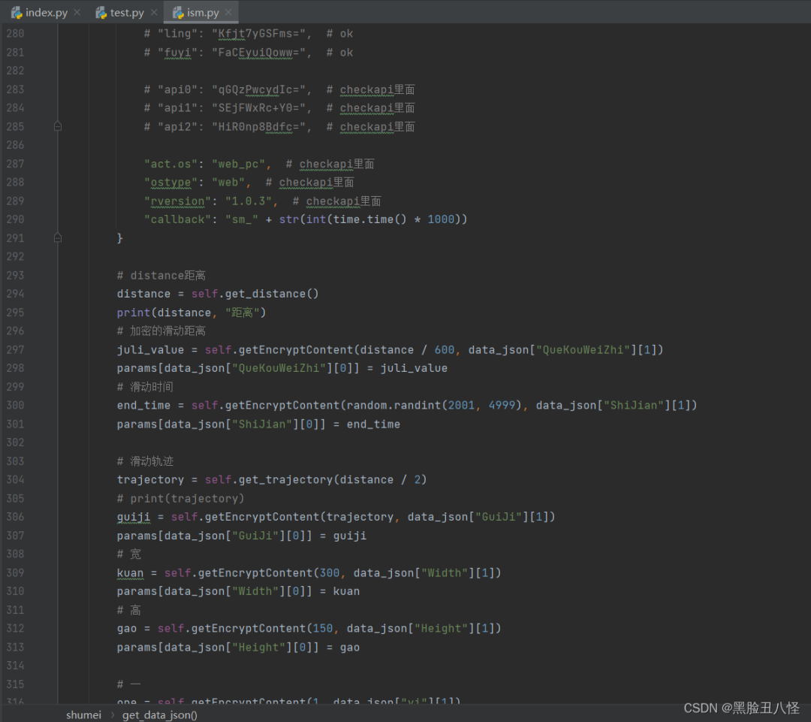Viewport: 811px width, 722px height.
Task: Click the Python file icon on test.py tab
Action: pos(101,13)
